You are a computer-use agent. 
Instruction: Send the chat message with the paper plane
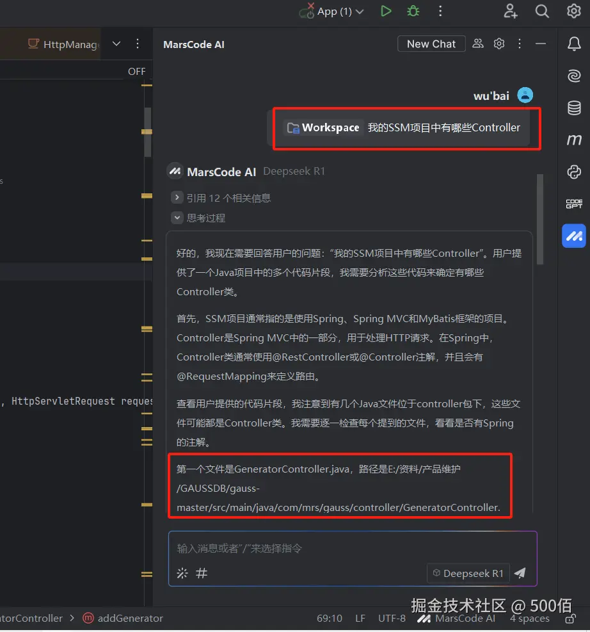520,573
